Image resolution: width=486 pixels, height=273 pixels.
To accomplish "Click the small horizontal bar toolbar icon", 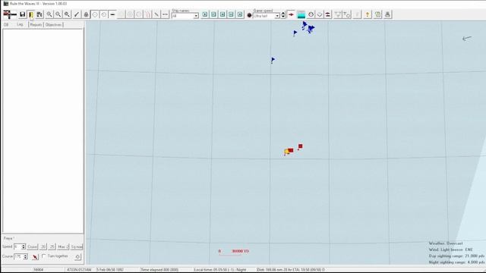I will tap(112, 14).
